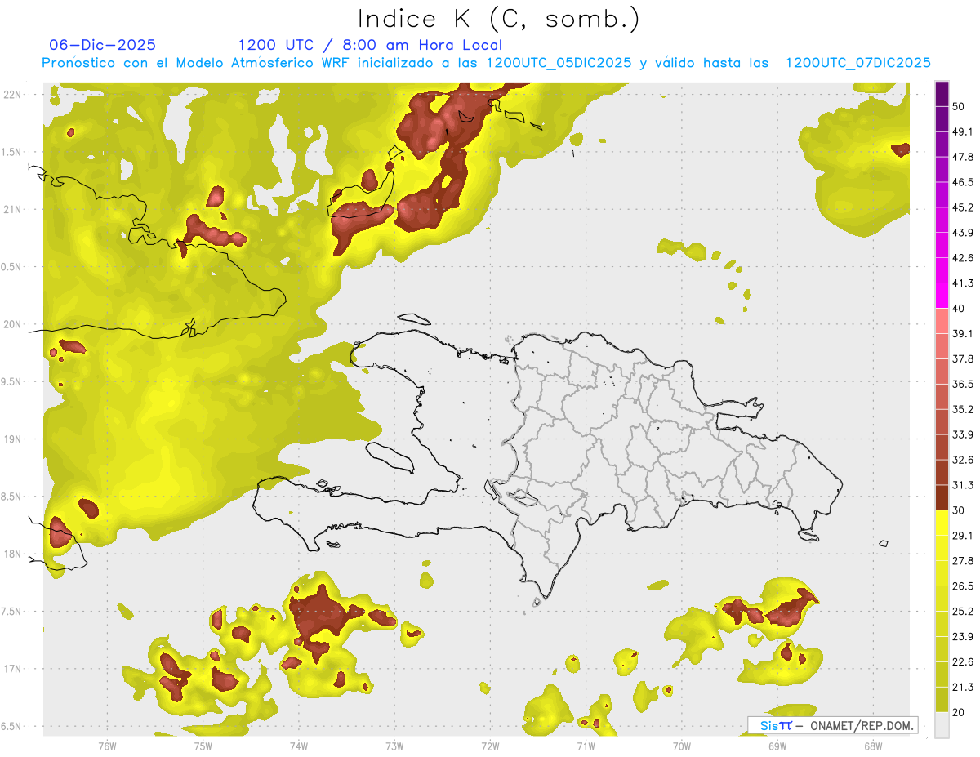Click the '40' color bar label
This screenshot has height=757, width=980.
point(959,309)
